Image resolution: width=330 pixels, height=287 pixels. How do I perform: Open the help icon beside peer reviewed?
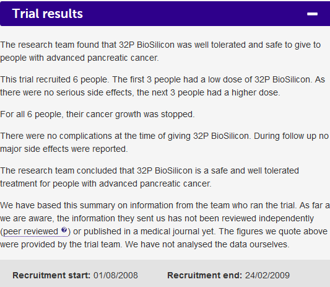click(x=64, y=230)
